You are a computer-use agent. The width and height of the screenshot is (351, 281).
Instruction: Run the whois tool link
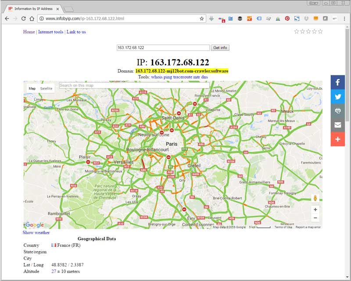click(157, 77)
